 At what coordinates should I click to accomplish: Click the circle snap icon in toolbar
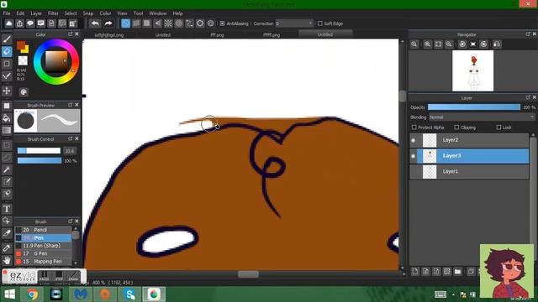(179, 23)
